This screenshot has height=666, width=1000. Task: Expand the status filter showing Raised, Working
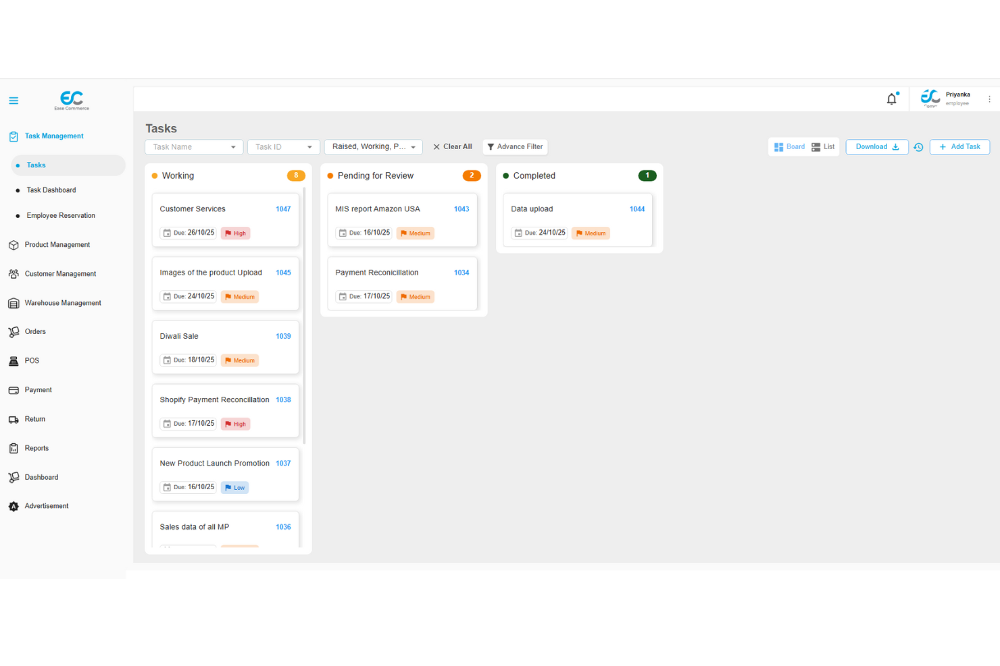(373, 146)
